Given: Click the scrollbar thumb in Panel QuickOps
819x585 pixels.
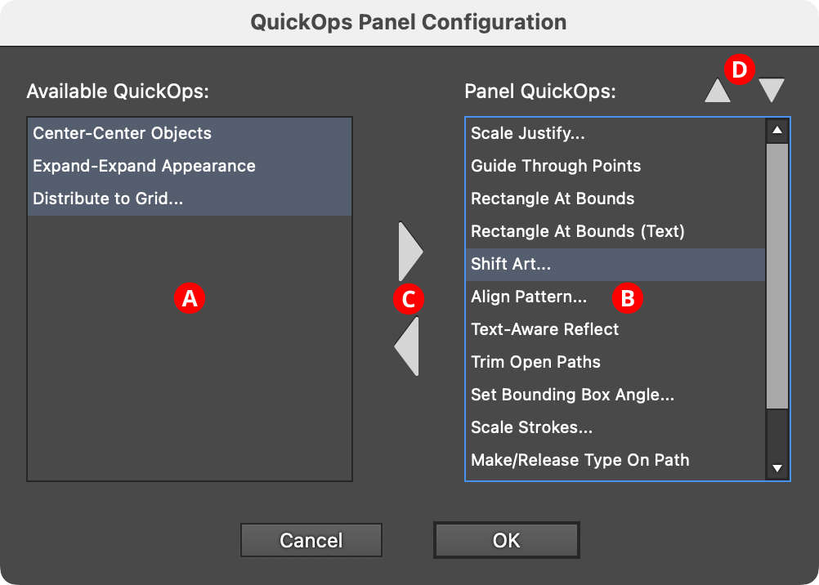Looking at the screenshot, I should tap(776, 270).
